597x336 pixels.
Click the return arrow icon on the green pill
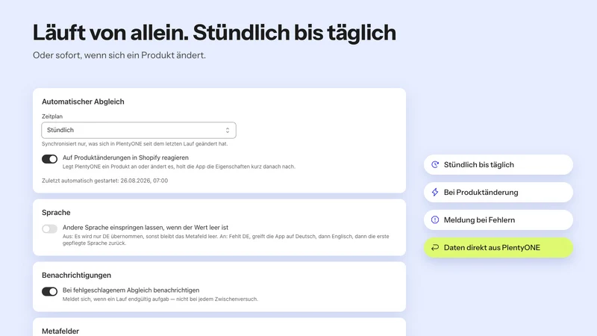pos(435,248)
